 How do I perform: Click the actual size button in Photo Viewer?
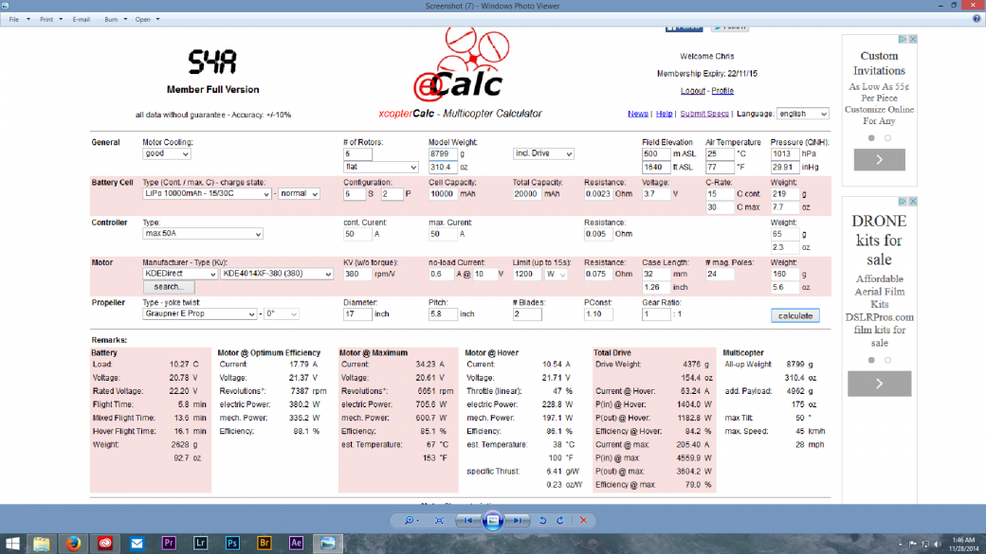point(439,520)
